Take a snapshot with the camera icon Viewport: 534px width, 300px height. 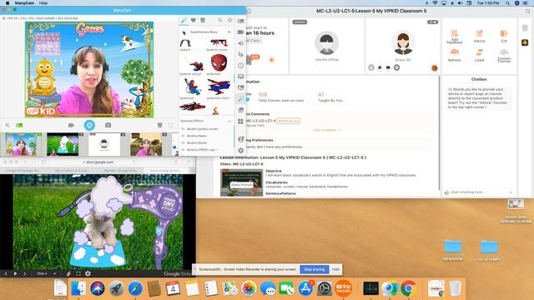(x=108, y=125)
